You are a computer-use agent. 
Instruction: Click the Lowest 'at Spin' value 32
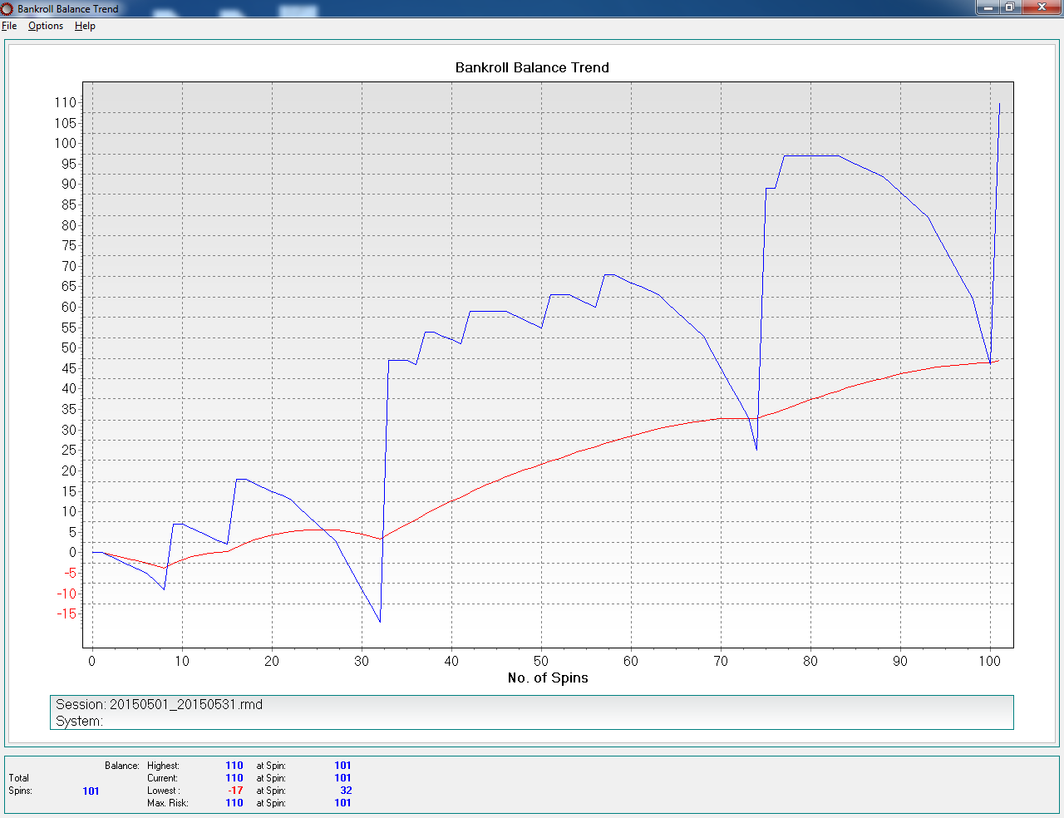coord(346,791)
